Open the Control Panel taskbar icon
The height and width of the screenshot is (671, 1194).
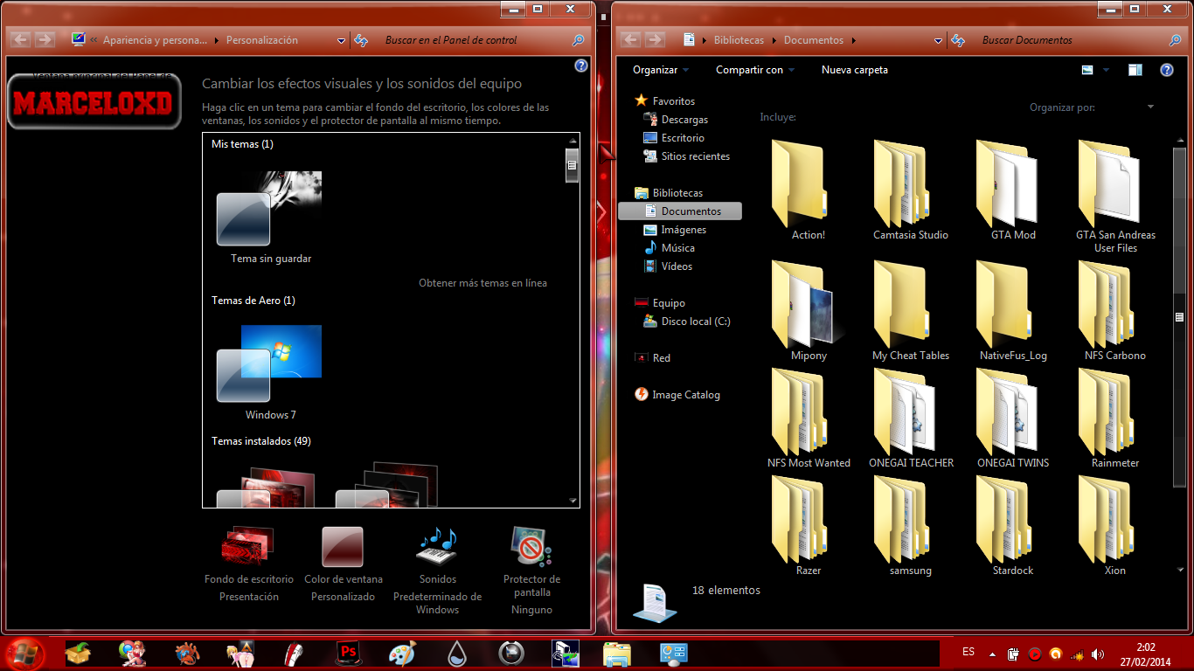(x=673, y=654)
